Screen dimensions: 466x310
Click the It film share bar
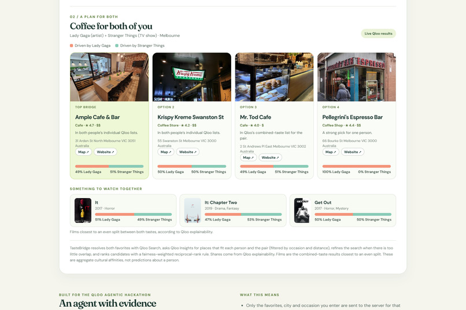point(134,214)
